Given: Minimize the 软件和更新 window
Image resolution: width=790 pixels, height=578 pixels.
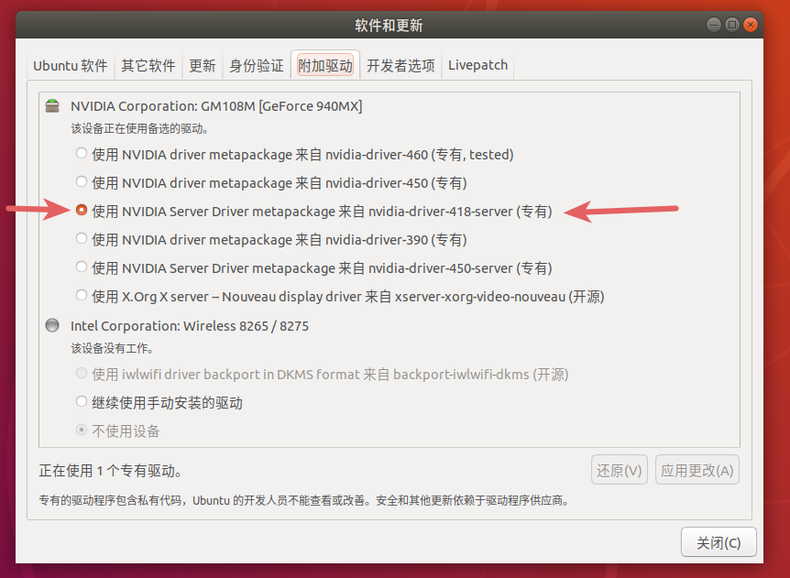Looking at the screenshot, I should click(713, 25).
